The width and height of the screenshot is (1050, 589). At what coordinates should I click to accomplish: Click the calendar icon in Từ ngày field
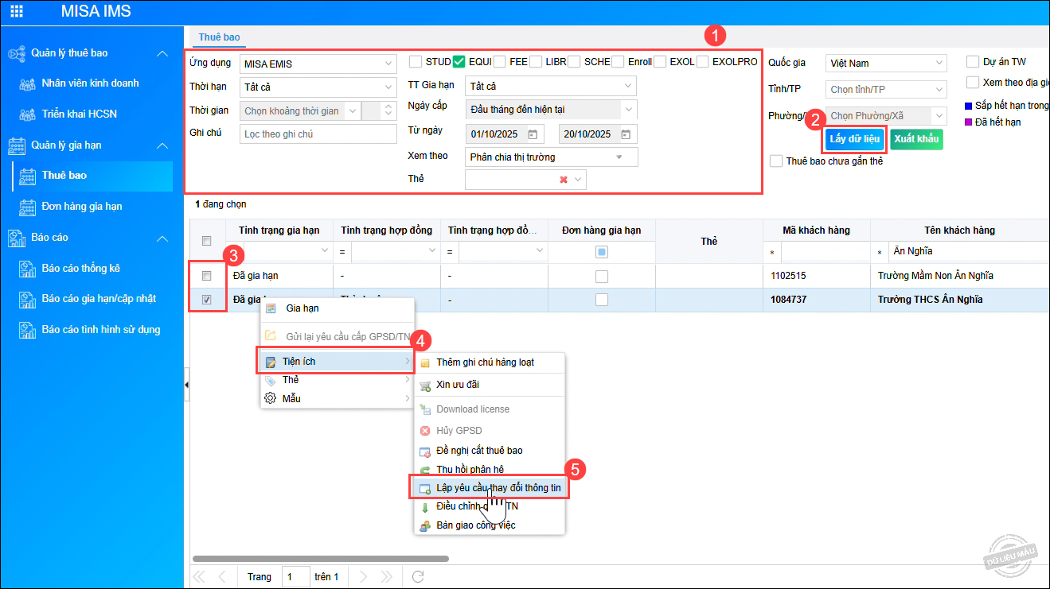click(x=533, y=134)
